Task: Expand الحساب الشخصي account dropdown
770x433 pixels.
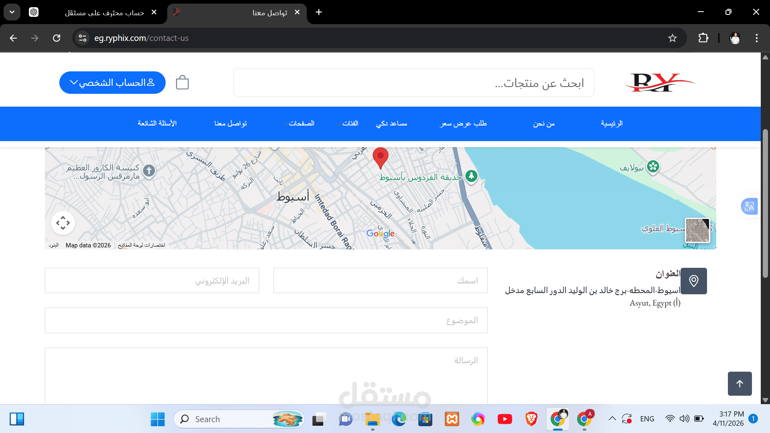Action: (112, 83)
